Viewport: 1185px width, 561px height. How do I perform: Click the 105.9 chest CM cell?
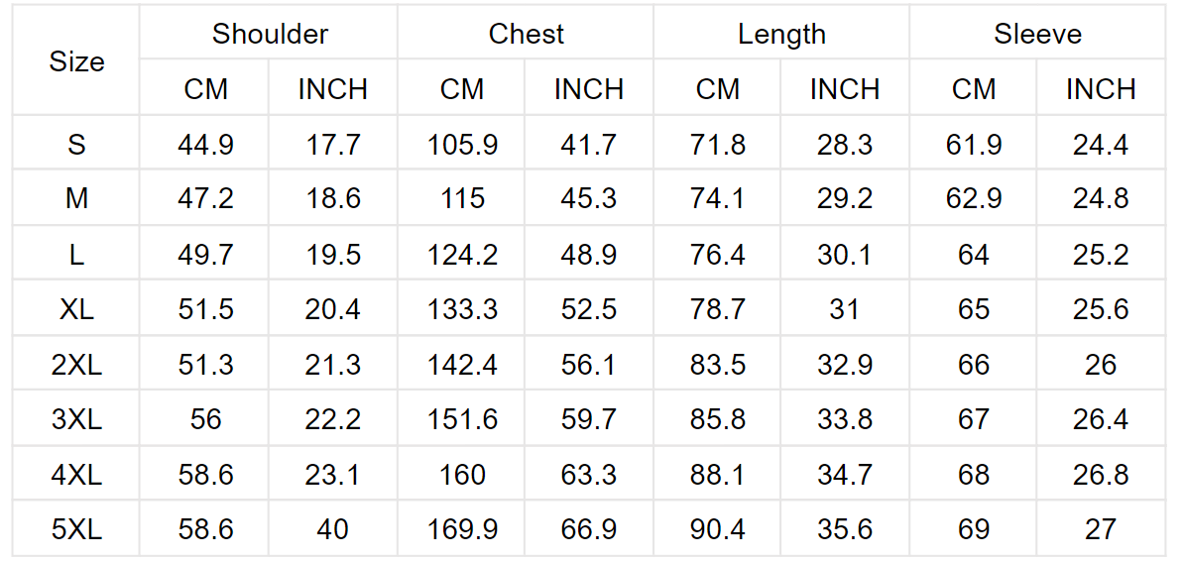[462, 144]
